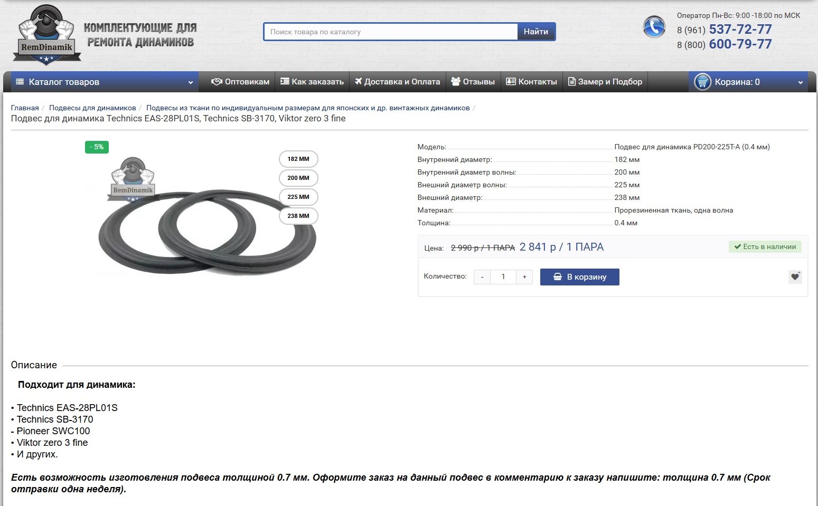This screenshot has height=506, width=818.
Task: Open the Подвесы из ткани breadcrumb link
Action: (308, 108)
